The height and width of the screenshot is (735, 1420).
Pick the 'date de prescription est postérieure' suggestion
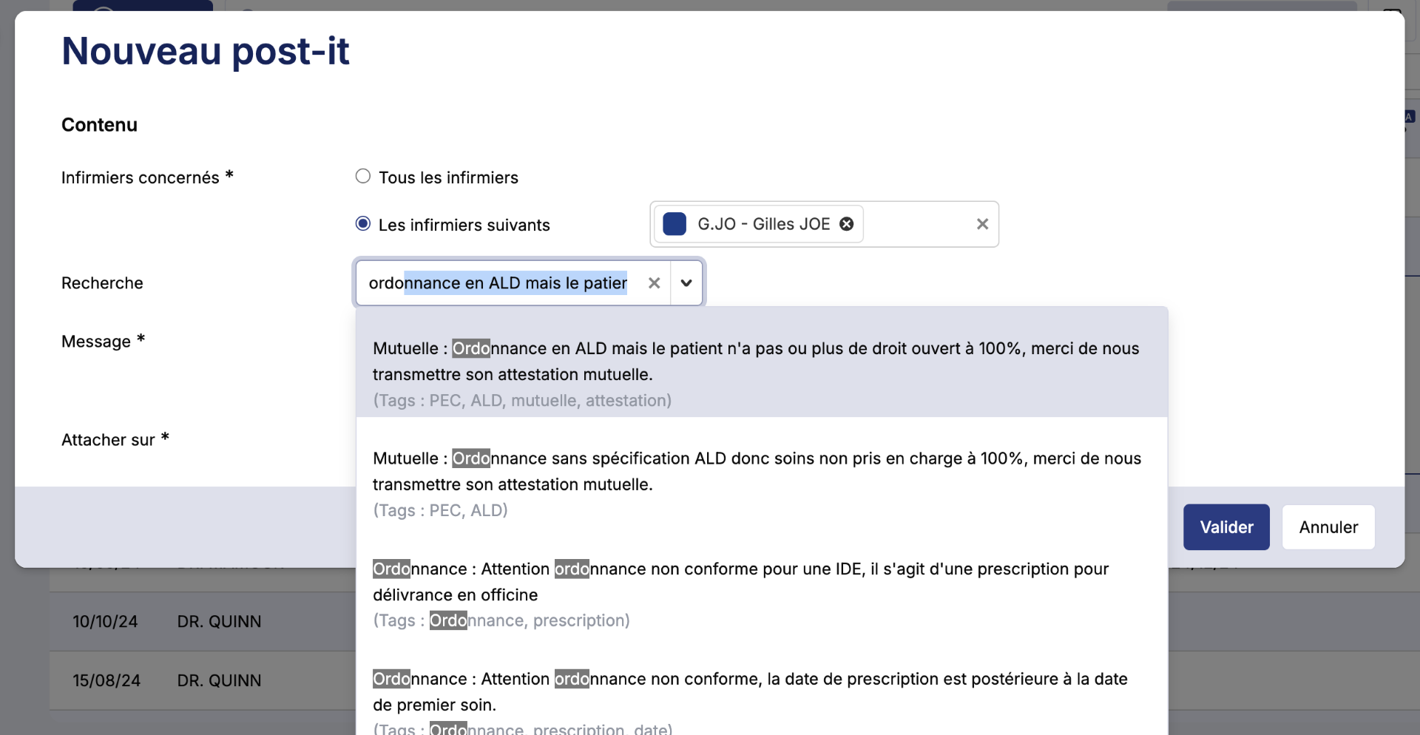click(x=761, y=692)
